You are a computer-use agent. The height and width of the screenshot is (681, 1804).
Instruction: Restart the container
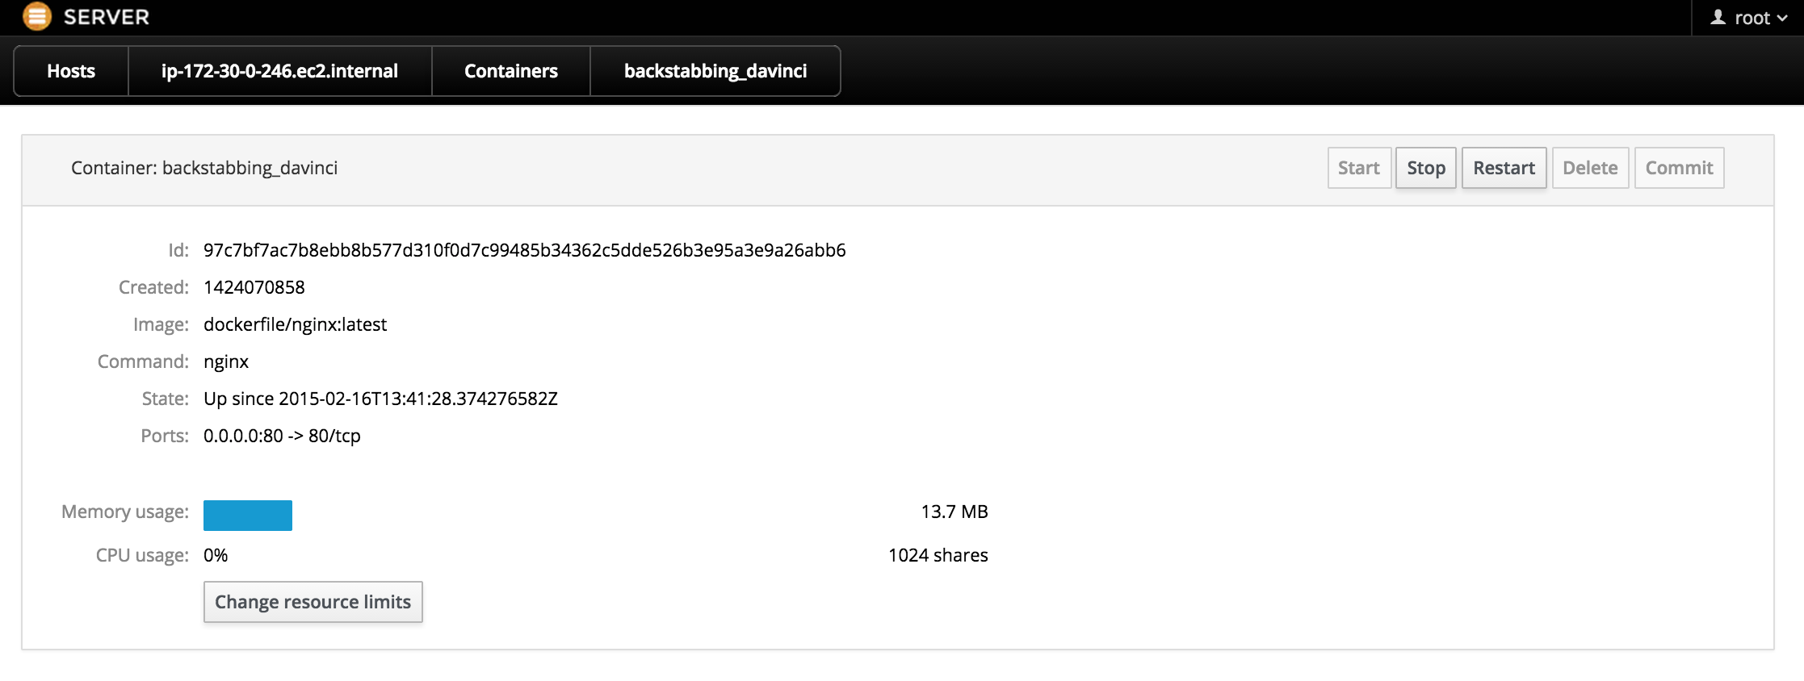[x=1504, y=168]
